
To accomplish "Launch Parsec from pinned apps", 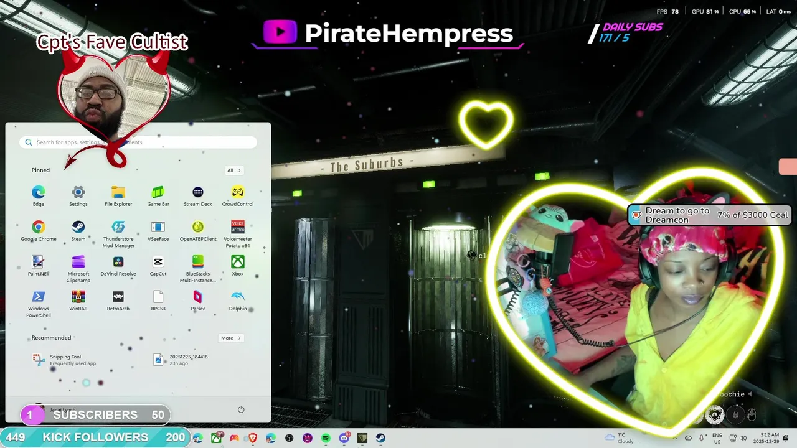I will coord(198,301).
